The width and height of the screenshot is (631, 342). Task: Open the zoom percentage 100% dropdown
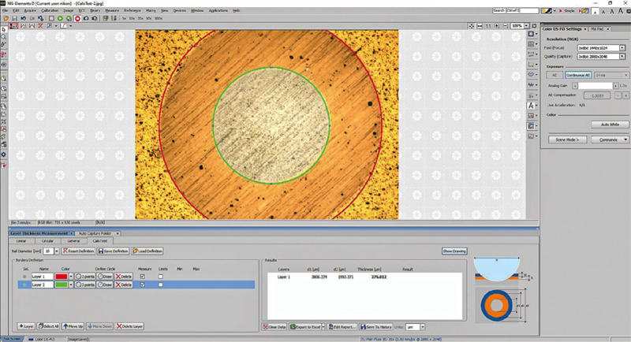(526, 26)
